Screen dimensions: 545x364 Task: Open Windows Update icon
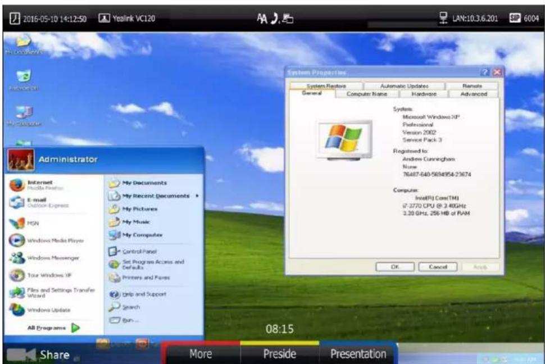click(x=17, y=310)
